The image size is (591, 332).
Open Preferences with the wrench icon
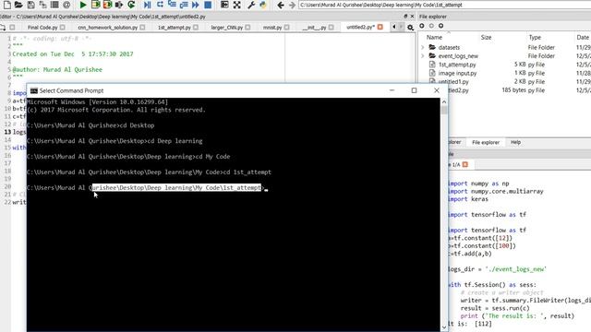click(x=251, y=5)
